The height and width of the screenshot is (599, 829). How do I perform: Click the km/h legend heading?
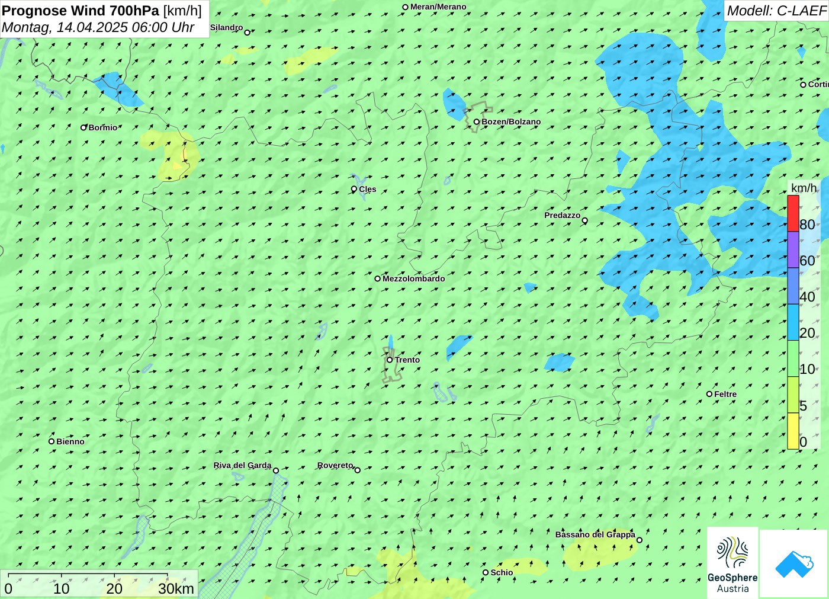(x=804, y=188)
